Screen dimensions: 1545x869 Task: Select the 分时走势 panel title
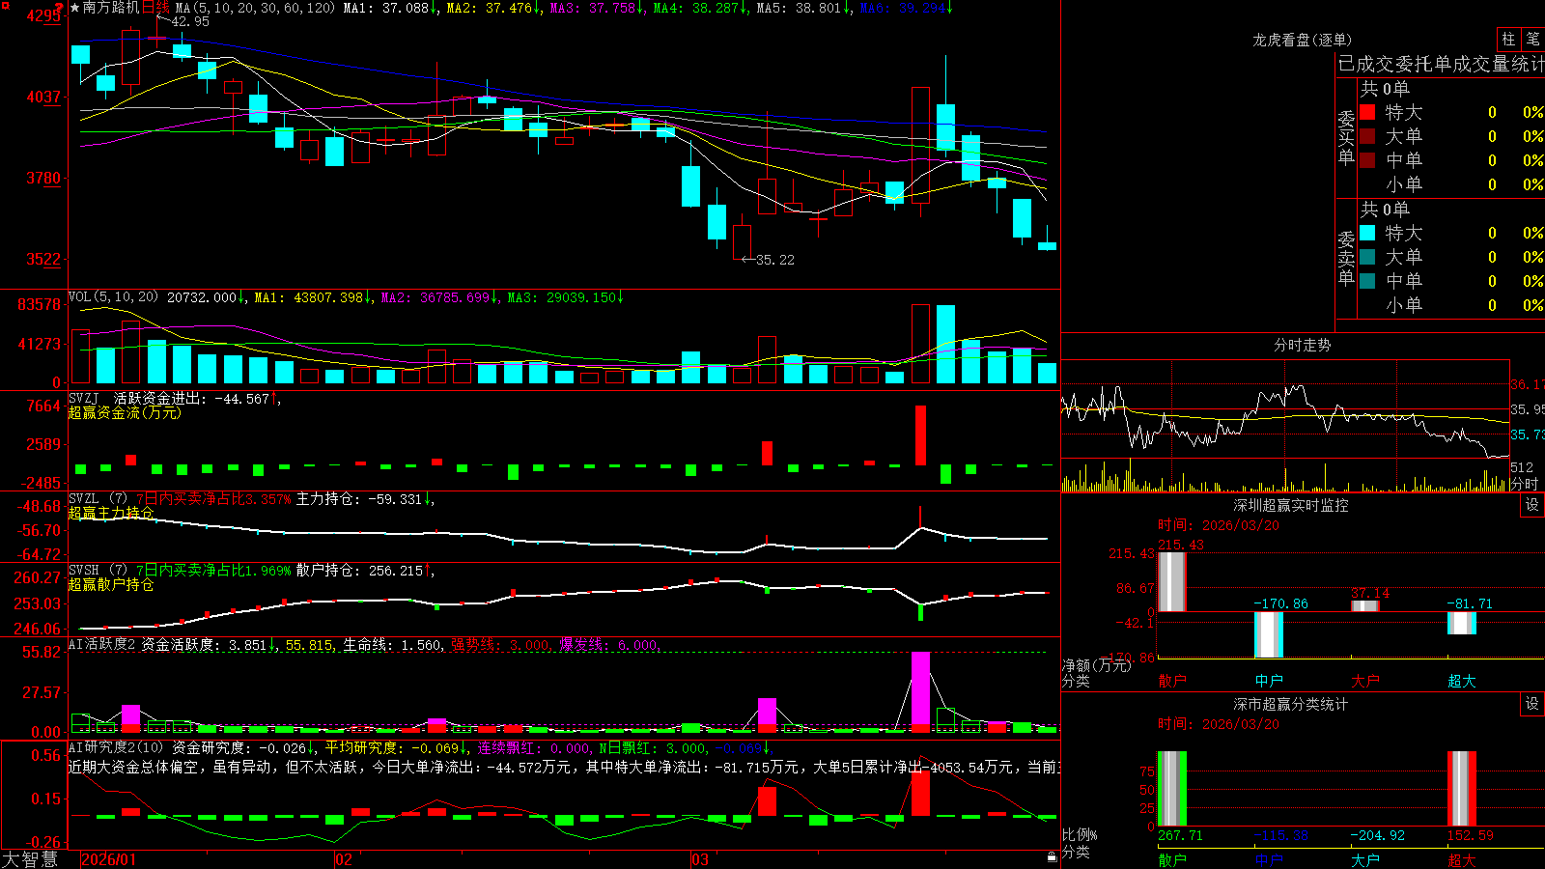pos(1302,345)
